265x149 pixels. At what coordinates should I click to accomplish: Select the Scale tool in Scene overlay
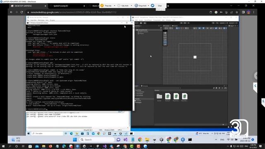point(165,40)
